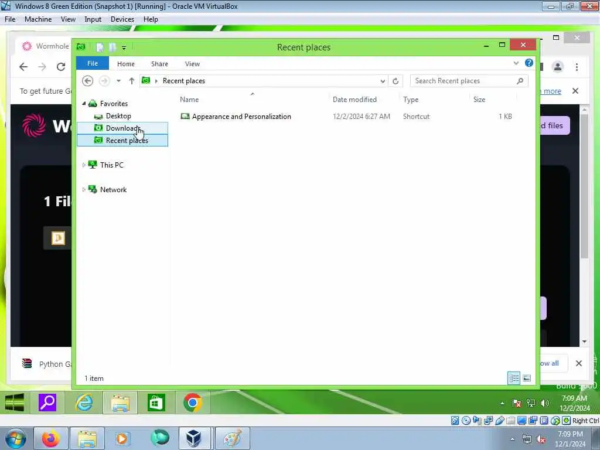Open the Home ribbon tab
Viewport: 600px width, 450px height.
pos(126,63)
